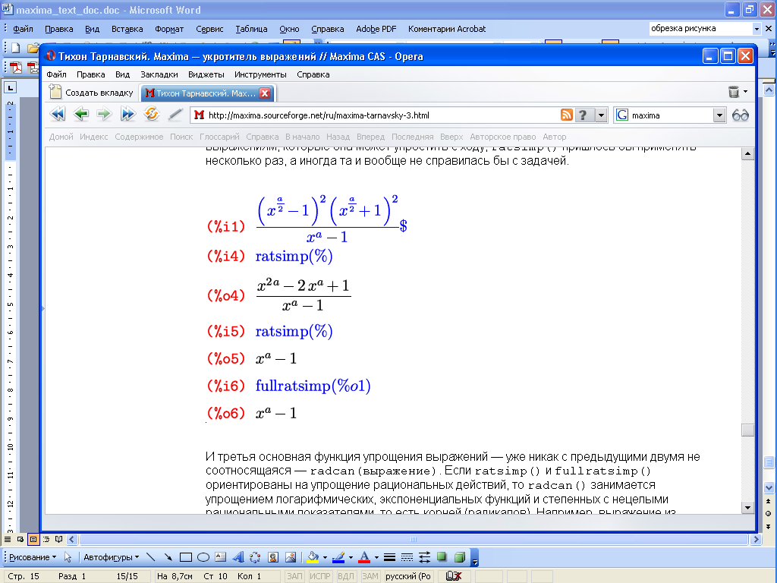Select the Rectangle drawing tool
Image resolution: width=777 pixels, height=583 pixels.
click(186, 557)
